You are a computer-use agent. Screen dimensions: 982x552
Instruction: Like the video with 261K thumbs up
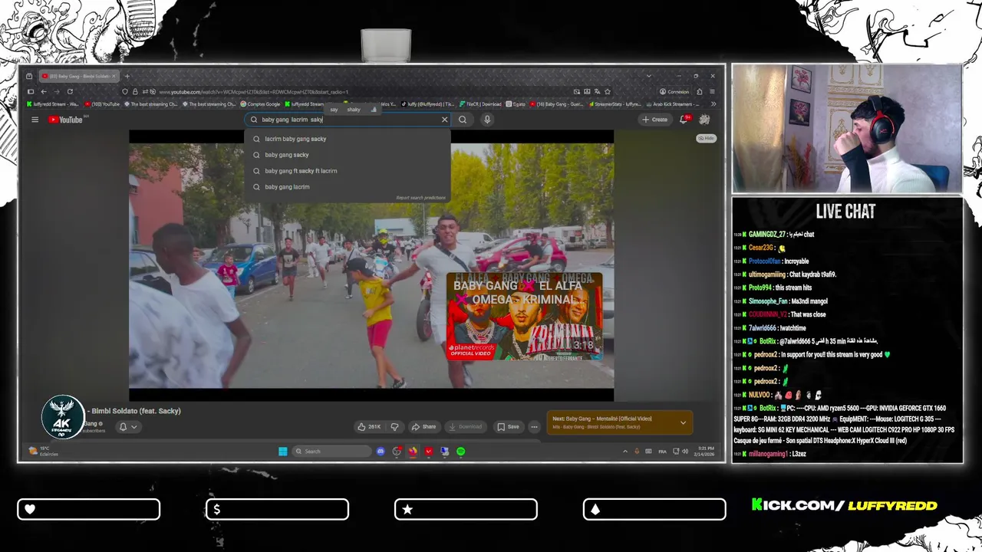[x=369, y=427]
